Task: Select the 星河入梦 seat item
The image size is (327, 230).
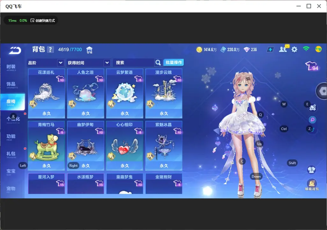Action: pos(46,184)
